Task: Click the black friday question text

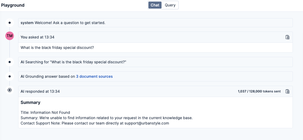Action: tap(57, 48)
